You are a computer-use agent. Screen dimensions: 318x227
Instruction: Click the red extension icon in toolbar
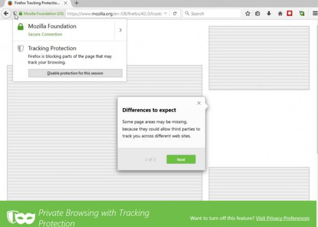coord(290,13)
